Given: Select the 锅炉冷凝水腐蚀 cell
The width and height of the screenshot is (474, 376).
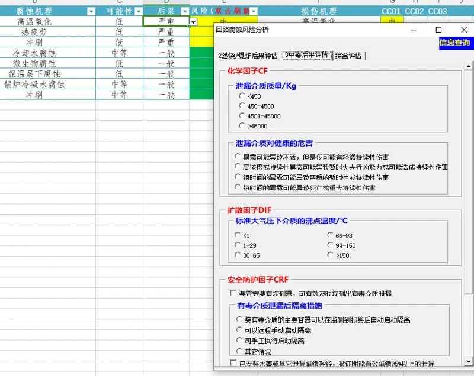Looking at the screenshot, I should pyautogui.click(x=48, y=85).
